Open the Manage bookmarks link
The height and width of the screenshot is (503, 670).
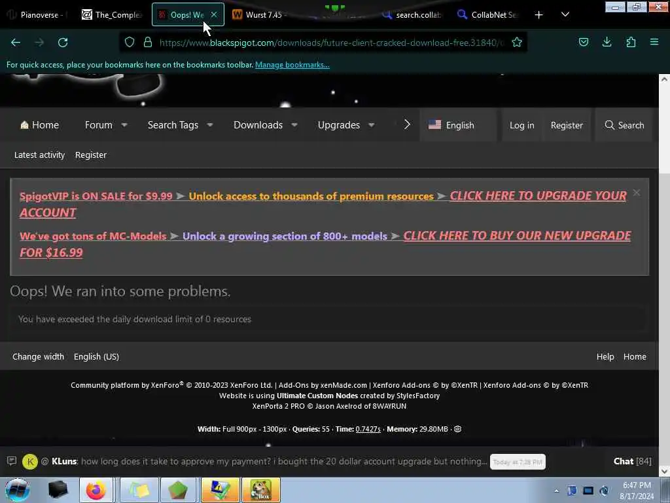tap(292, 65)
